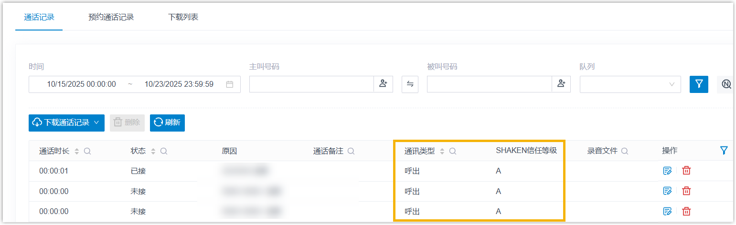Search the 通话备注 column

coord(351,151)
